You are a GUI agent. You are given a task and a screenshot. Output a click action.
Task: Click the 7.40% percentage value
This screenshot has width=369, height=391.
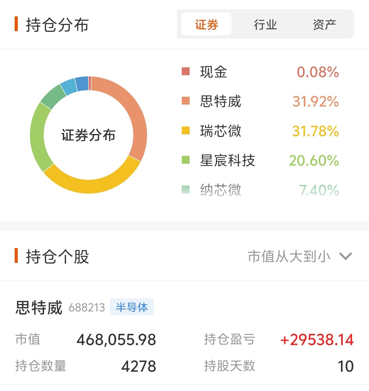(319, 190)
